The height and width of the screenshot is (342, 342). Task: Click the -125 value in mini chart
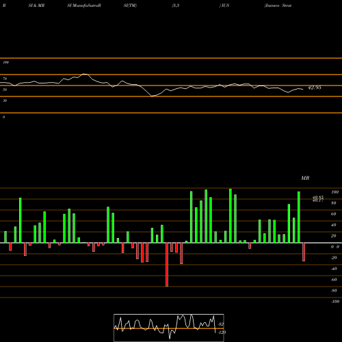click(222, 332)
